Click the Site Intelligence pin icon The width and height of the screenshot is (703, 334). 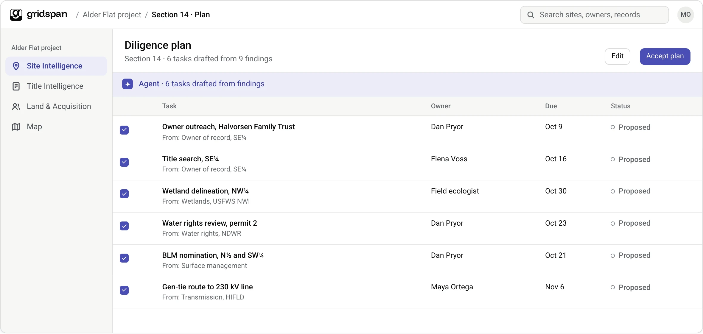tap(16, 66)
